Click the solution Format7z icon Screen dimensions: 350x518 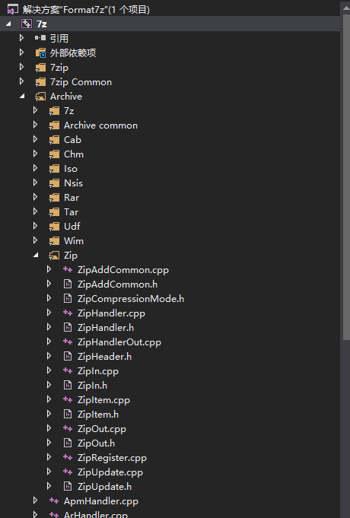[x=13, y=10]
